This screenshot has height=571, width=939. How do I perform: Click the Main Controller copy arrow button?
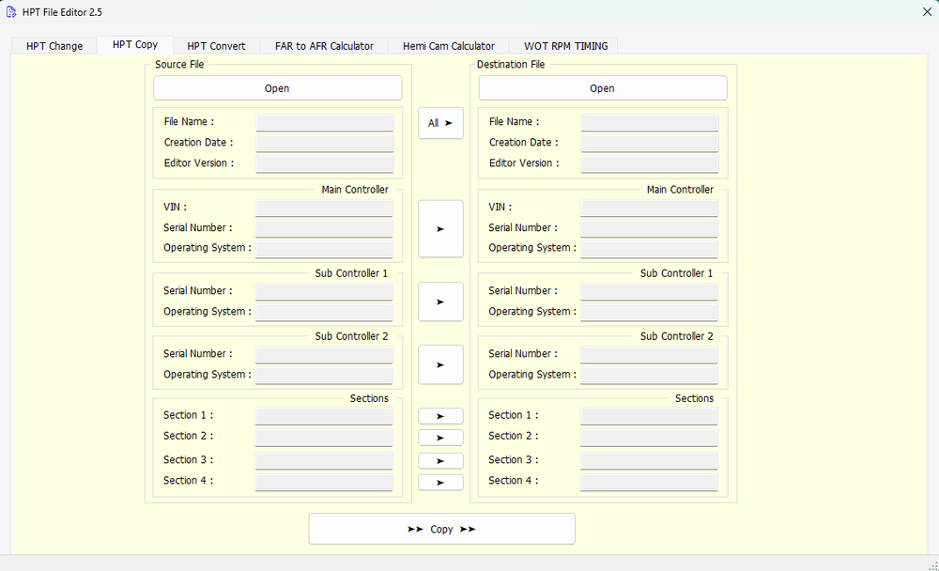click(440, 228)
